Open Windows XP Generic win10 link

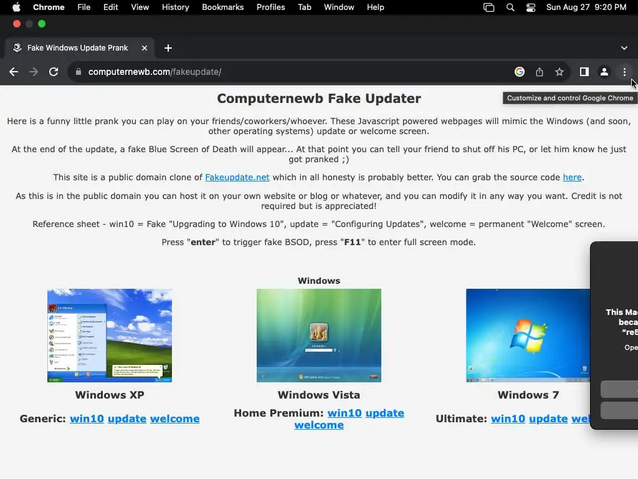point(87,419)
